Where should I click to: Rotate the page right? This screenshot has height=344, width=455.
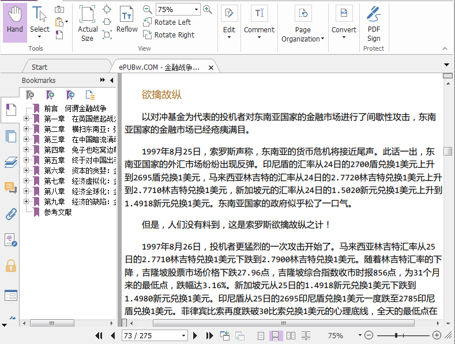coord(168,35)
